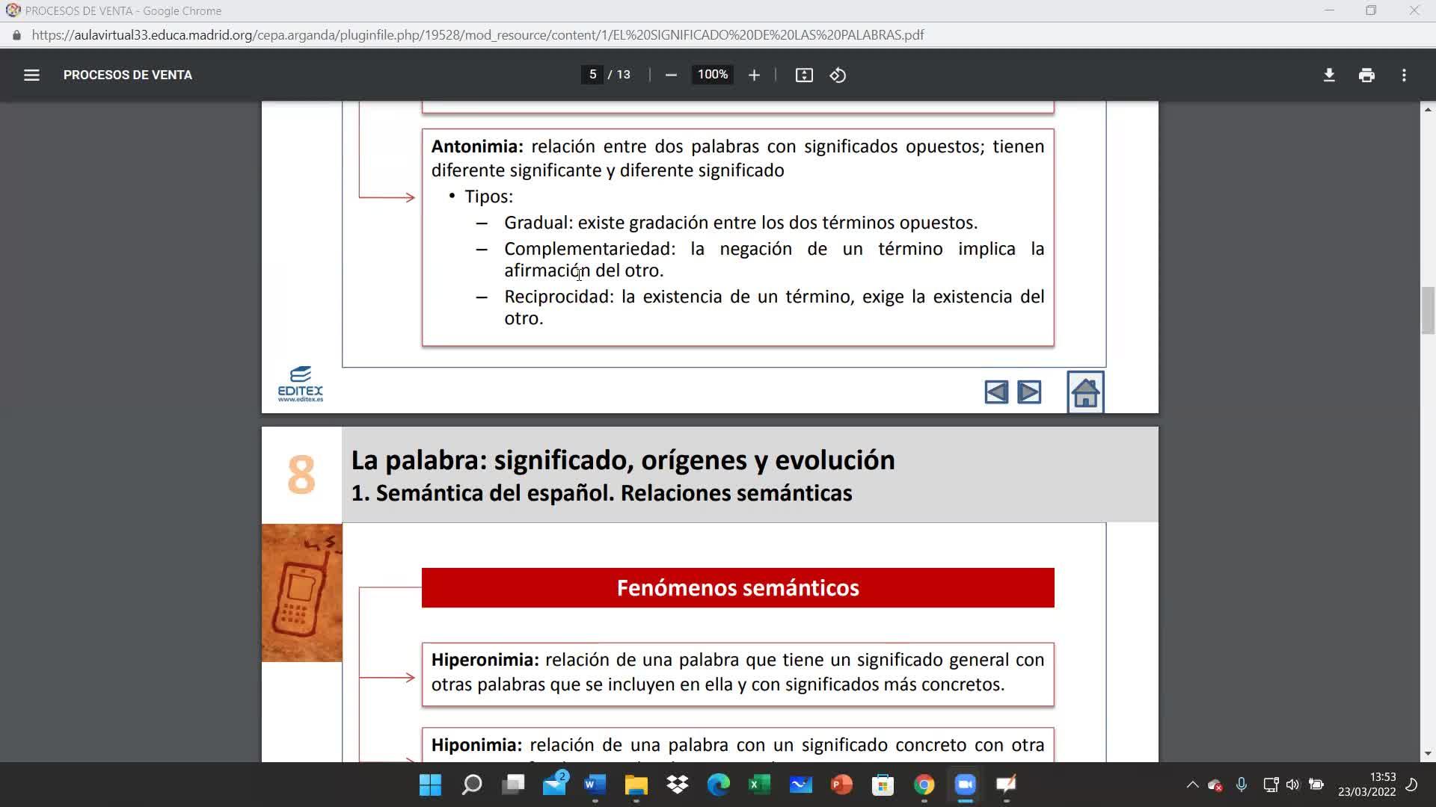Download the PDF file
Image resolution: width=1436 pixels, height=807 pixels.
click(1329, 75)
